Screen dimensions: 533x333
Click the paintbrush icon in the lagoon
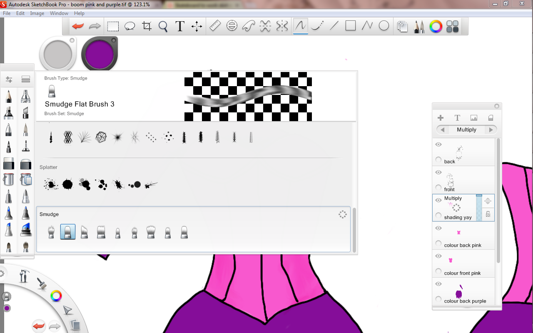pos(42,284)
